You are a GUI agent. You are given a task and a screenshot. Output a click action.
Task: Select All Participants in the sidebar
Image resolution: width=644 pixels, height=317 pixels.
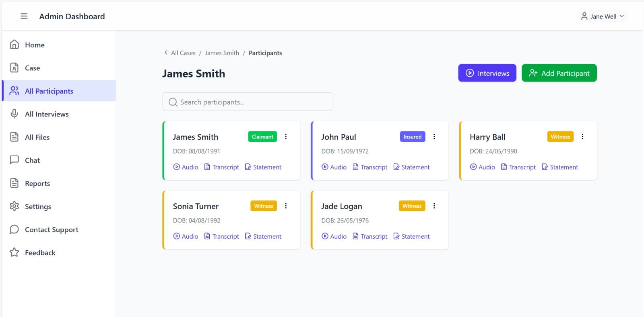point(49,91)
